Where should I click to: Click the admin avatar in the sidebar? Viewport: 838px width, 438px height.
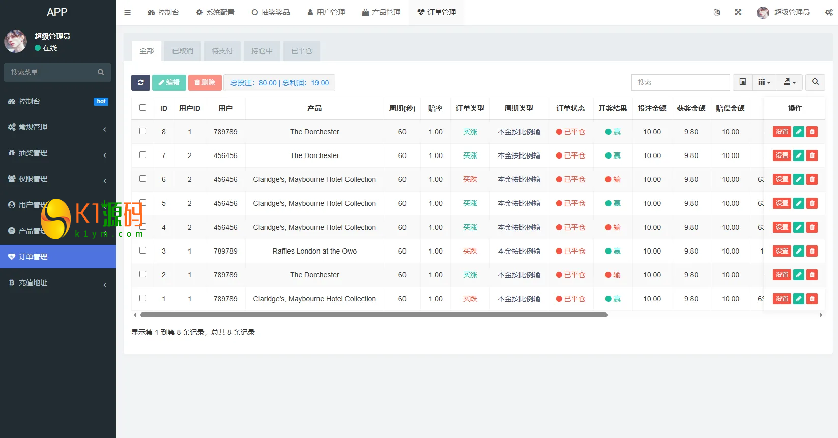click(x=16, y=41)
